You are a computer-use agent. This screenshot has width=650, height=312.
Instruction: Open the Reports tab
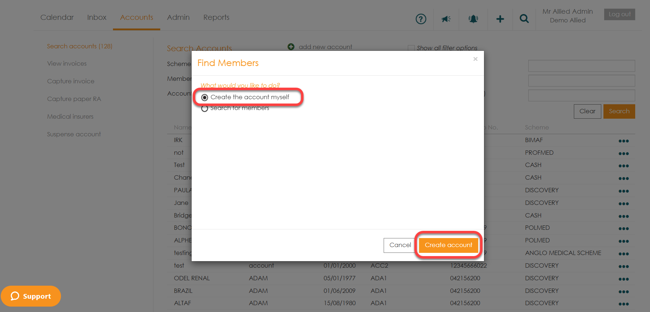click(x=216, y=17)
